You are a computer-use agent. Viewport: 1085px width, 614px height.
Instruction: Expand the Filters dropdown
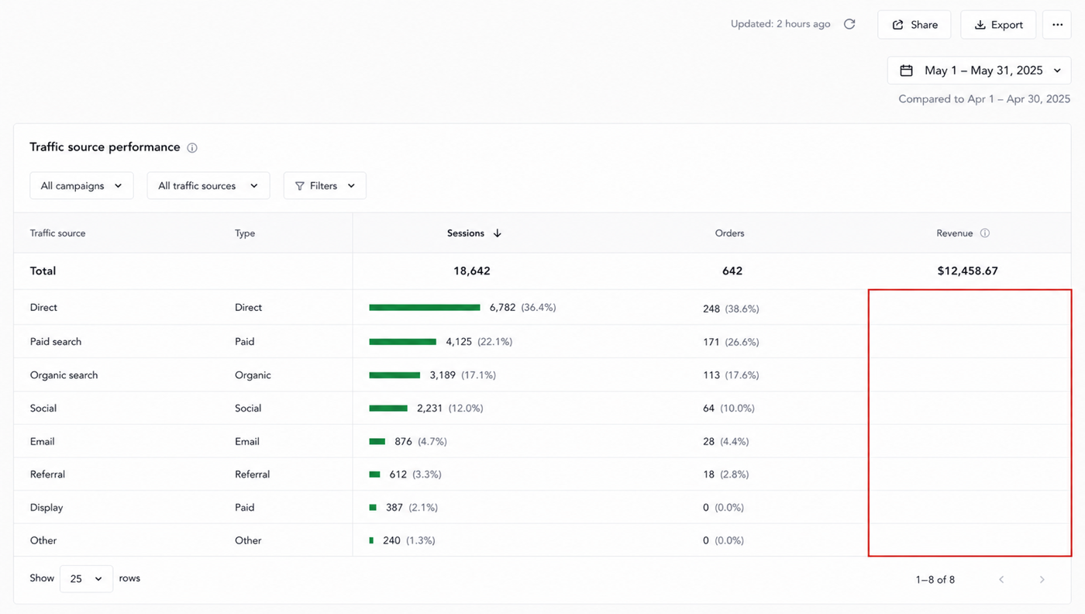click(x=325, y=186)
